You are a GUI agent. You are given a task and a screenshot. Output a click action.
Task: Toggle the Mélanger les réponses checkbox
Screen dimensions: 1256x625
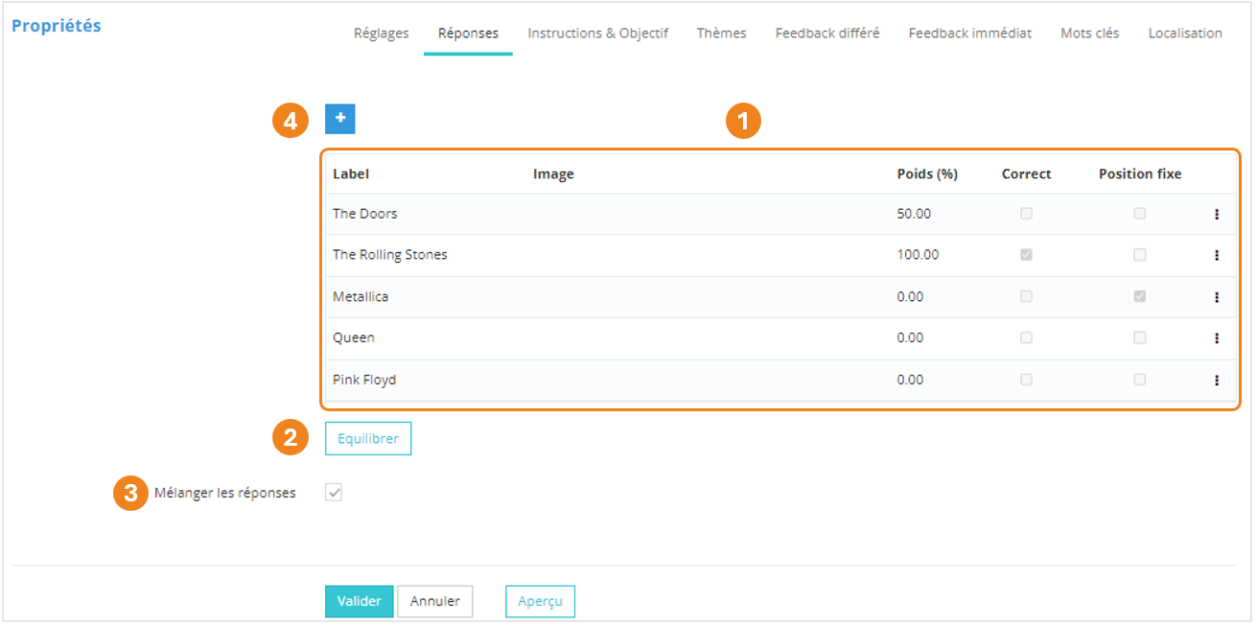[x=334, y=493]
